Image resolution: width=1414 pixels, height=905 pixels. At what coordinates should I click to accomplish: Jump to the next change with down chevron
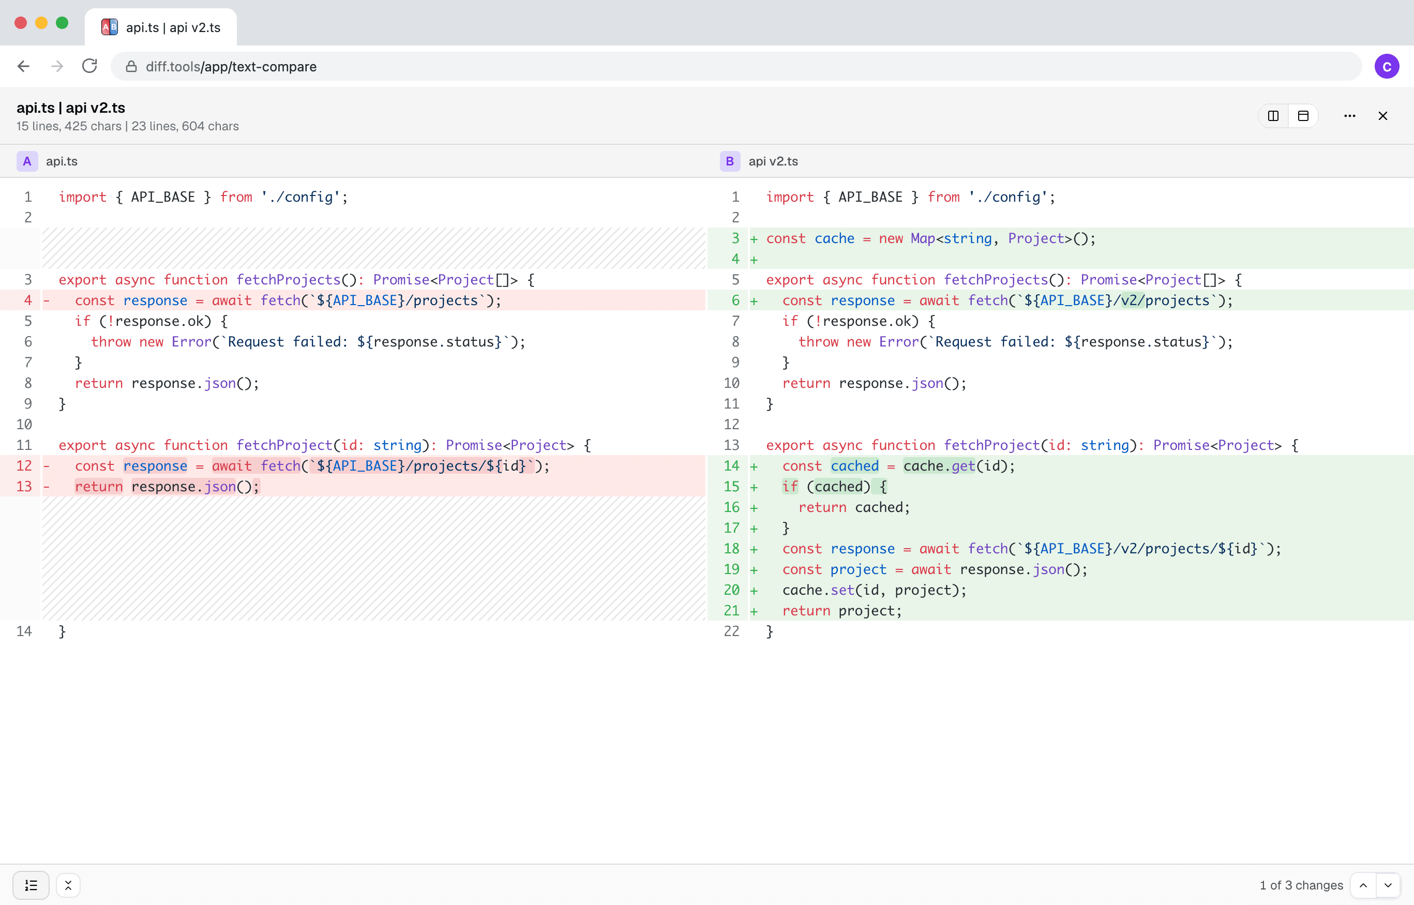pos(1388,885)
